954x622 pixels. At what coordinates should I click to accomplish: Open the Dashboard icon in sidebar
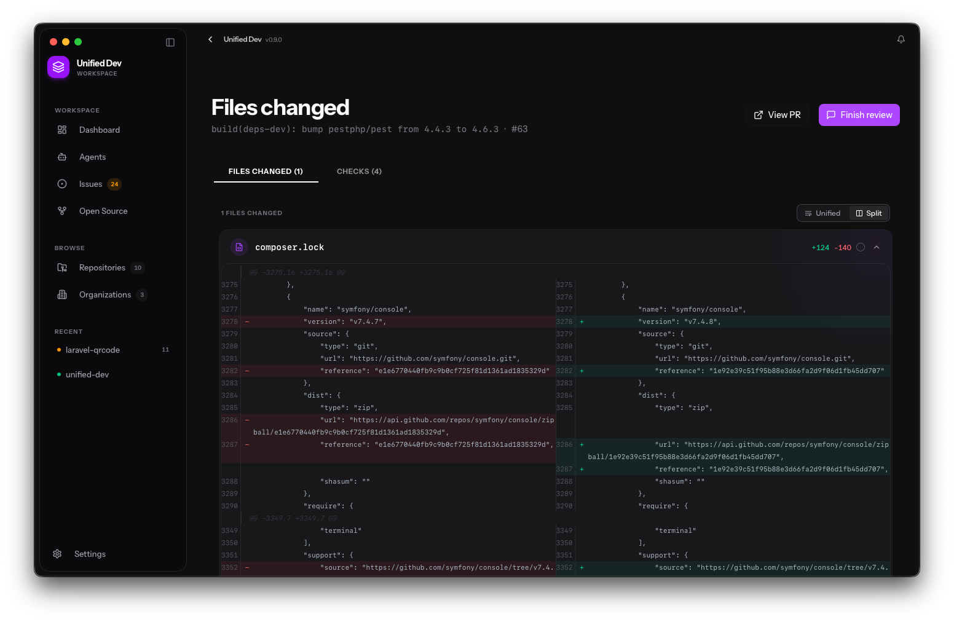click(x=62, y=130)
